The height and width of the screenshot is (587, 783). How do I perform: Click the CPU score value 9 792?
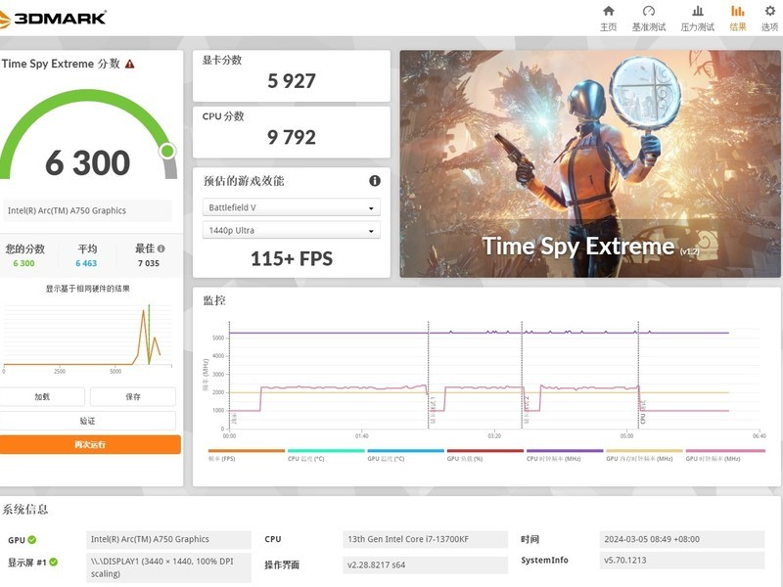292,137
